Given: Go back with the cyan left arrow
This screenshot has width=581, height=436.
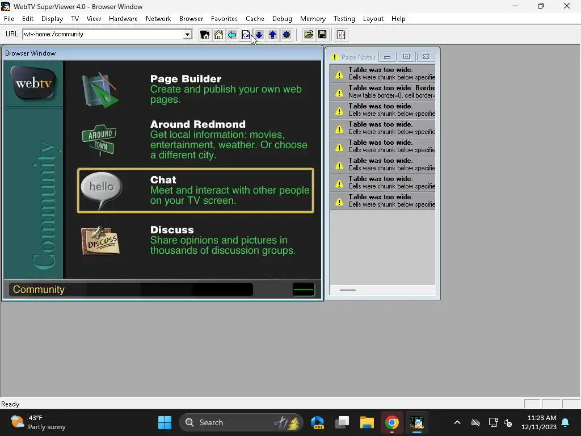Looking at the screenshot, I should (232, 35).
